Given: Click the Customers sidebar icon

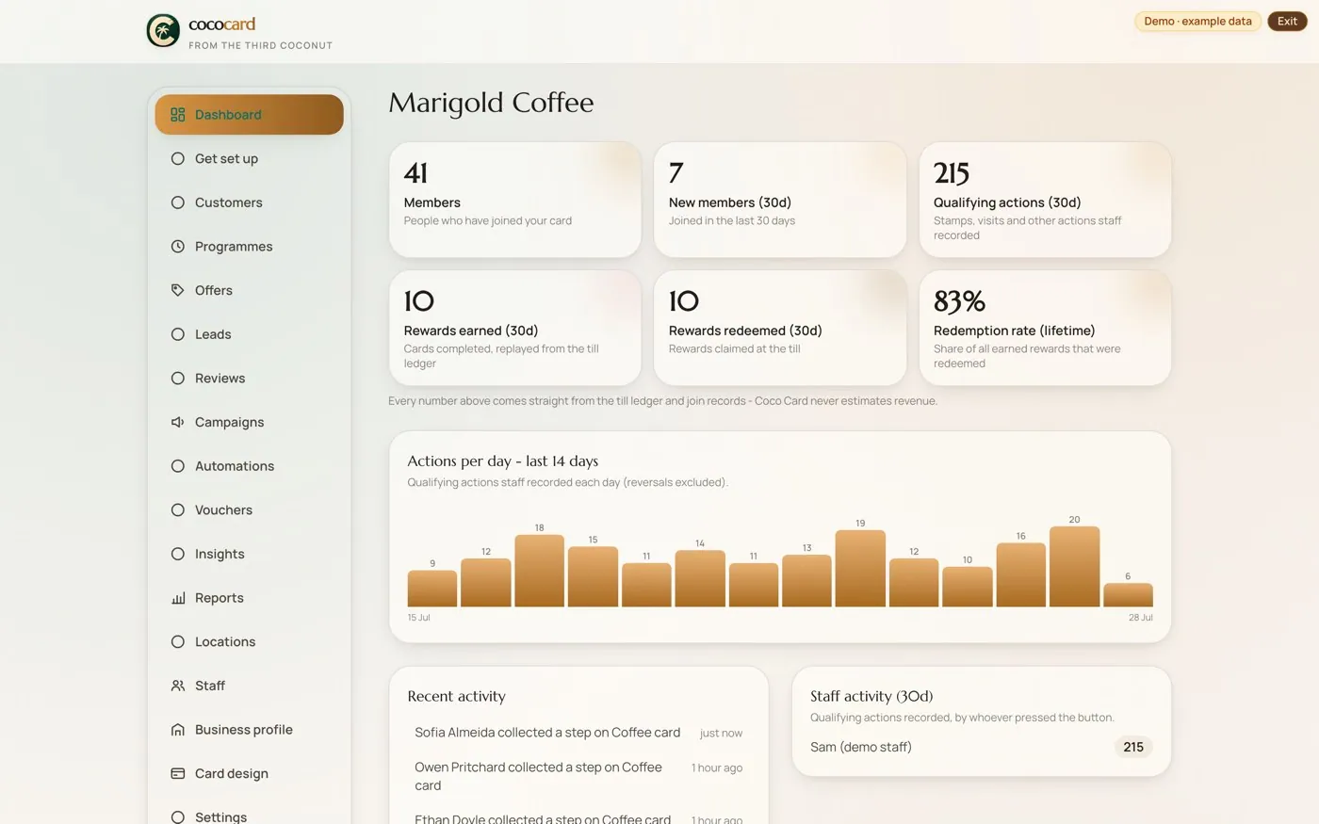Looking at the screenshot, I should (177, 202).
